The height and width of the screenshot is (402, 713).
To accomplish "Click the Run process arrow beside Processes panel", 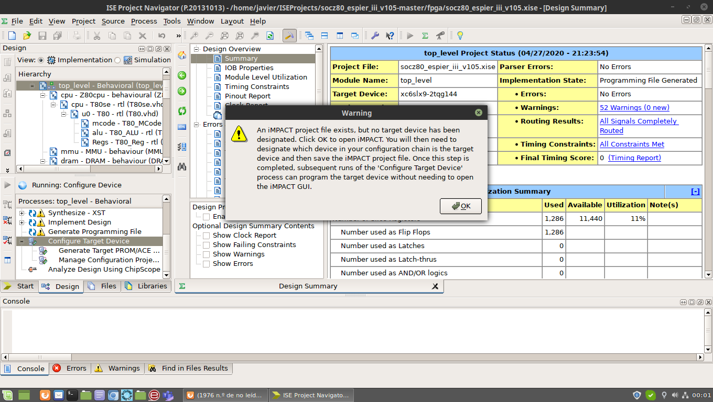I will 7,185.
